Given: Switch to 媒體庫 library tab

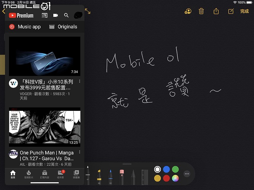Looking at the screenshot, I should pyautogui.click(x=76, y=174).
